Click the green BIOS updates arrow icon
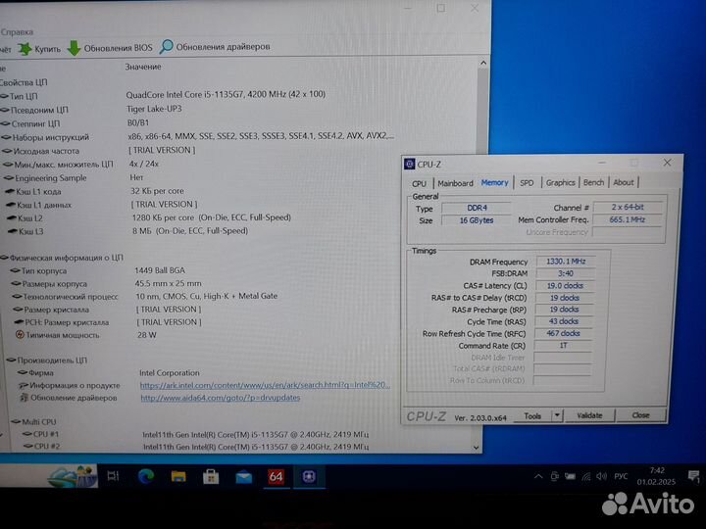 click(x=74, y=48)
